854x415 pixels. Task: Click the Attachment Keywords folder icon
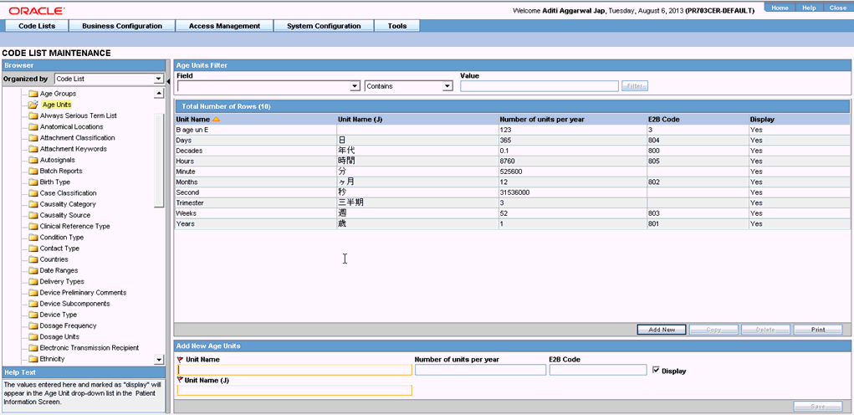click(33, 149)
